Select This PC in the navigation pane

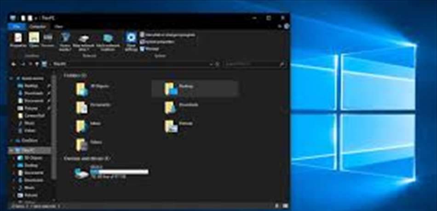click(29, 150)
